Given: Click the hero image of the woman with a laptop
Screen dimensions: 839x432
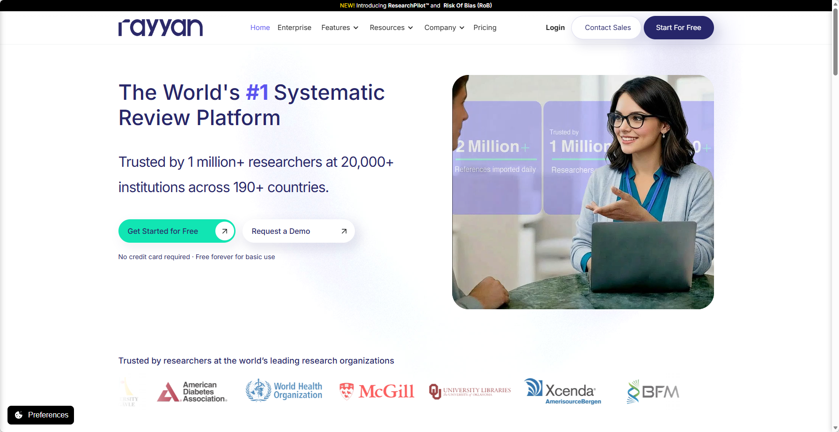Looking at the screenshot, I should pyautogui.click(x=583, y=192).
